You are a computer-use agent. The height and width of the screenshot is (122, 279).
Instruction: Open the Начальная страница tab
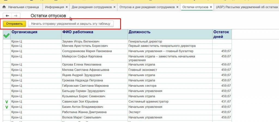pos(21,7)
